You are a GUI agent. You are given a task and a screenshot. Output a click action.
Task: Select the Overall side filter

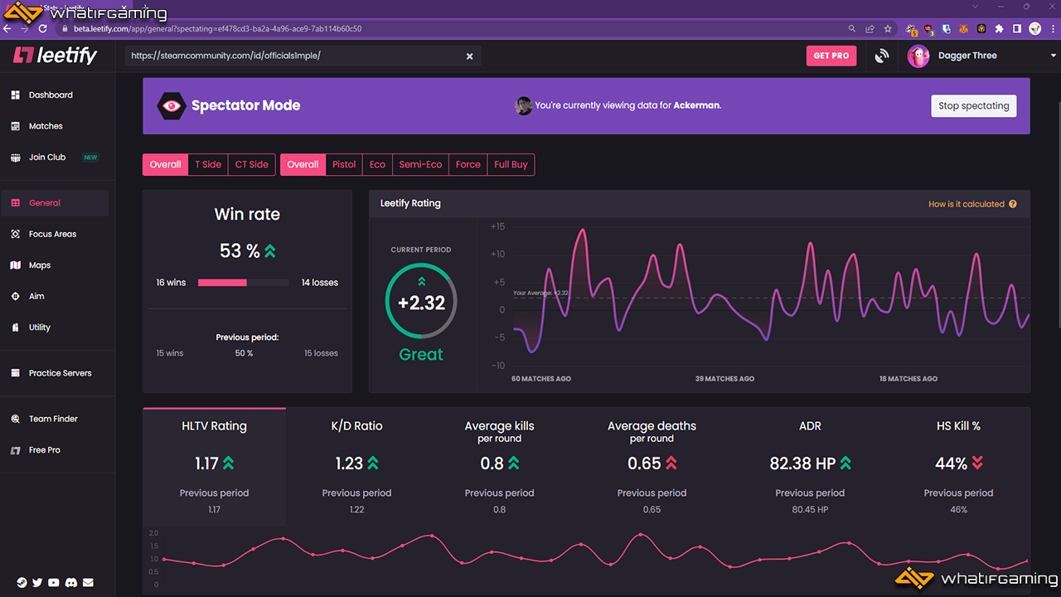point(165,164)
